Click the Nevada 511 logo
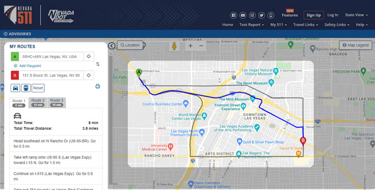 pos(18,15)
